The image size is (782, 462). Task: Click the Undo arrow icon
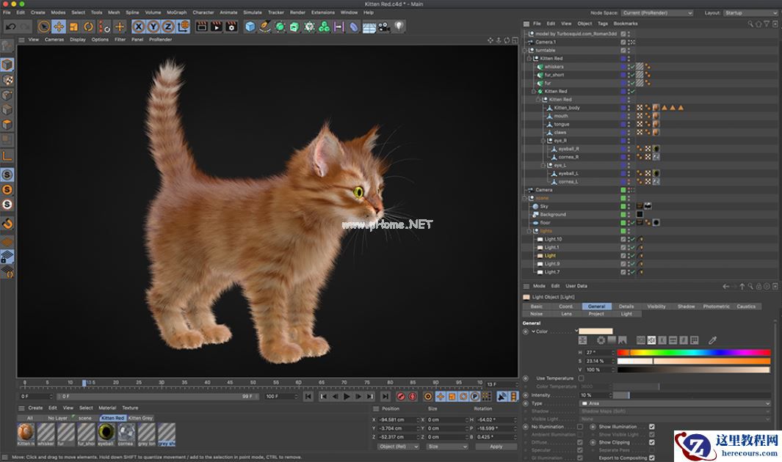pos(10,26)
